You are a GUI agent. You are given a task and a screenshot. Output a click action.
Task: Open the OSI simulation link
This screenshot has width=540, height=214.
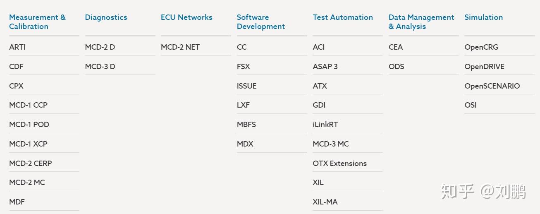pyautogui.click(x=471, y=105)
